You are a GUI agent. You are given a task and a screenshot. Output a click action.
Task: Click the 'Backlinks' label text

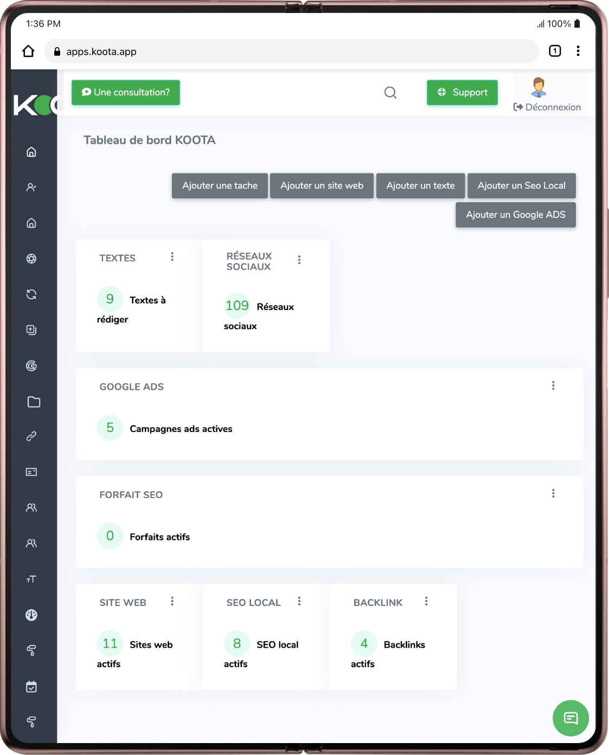coord(405,645)
